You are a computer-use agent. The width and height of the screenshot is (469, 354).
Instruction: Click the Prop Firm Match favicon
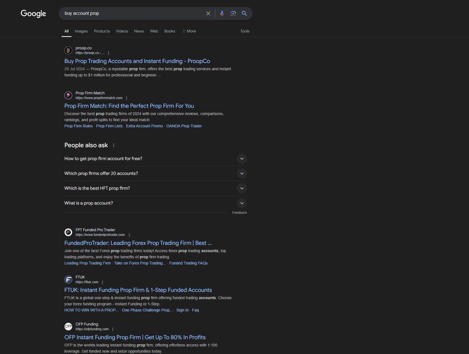[x=68, y=95]
